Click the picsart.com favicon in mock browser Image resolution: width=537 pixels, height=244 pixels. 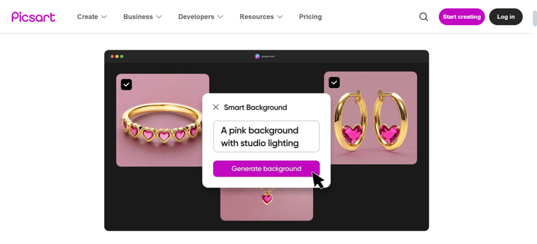click(x=258, y=56)
